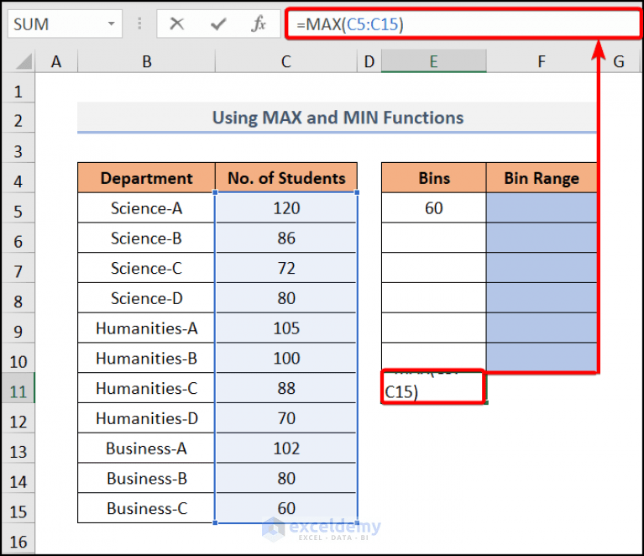The width and height of the screenshot is (644, 556).
Task: Select all cells using corner triangle
Action: coord(24,61)
